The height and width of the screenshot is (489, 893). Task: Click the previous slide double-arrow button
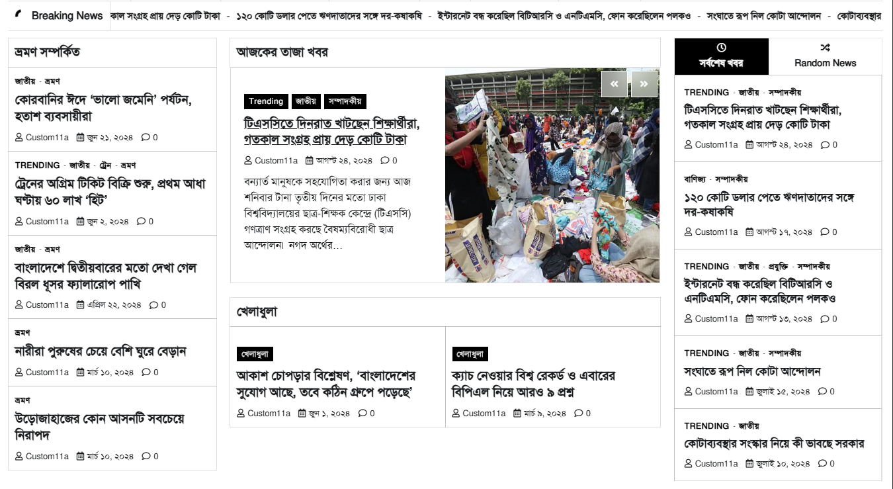click(614, 84)
